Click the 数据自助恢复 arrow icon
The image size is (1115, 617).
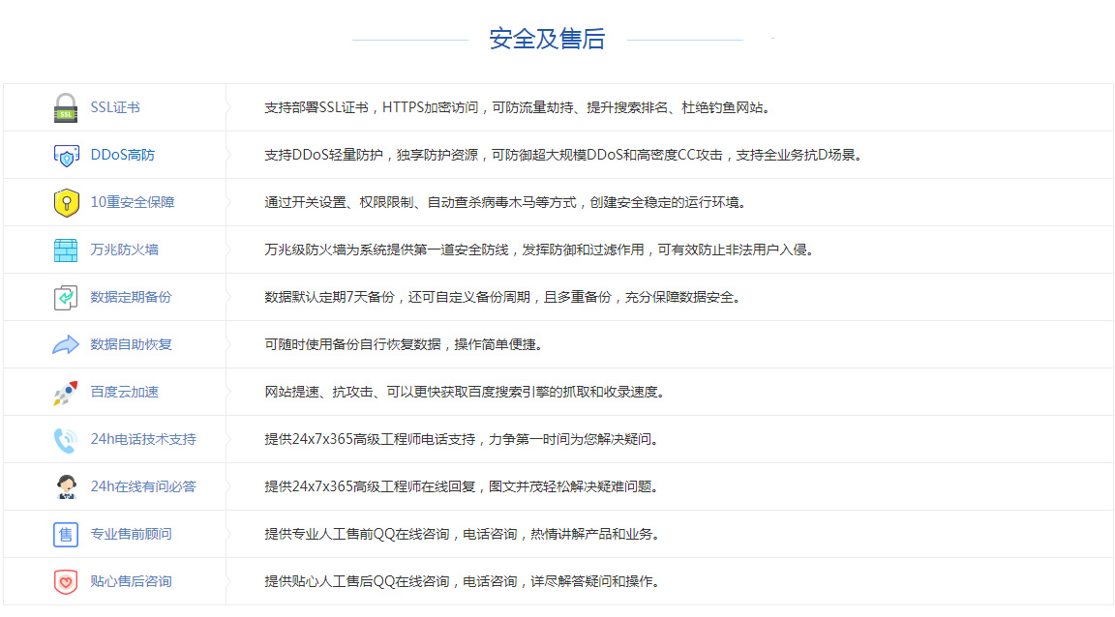point(66,344)
